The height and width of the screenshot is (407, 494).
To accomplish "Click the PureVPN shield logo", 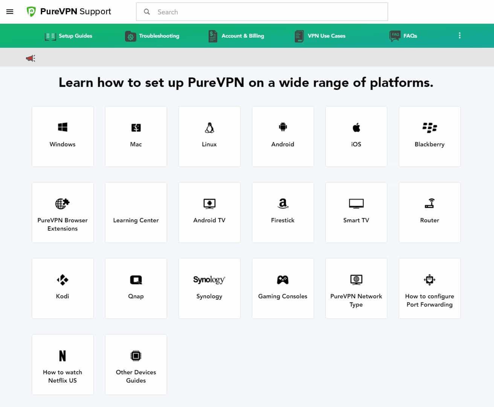I will tap(31, 12).
